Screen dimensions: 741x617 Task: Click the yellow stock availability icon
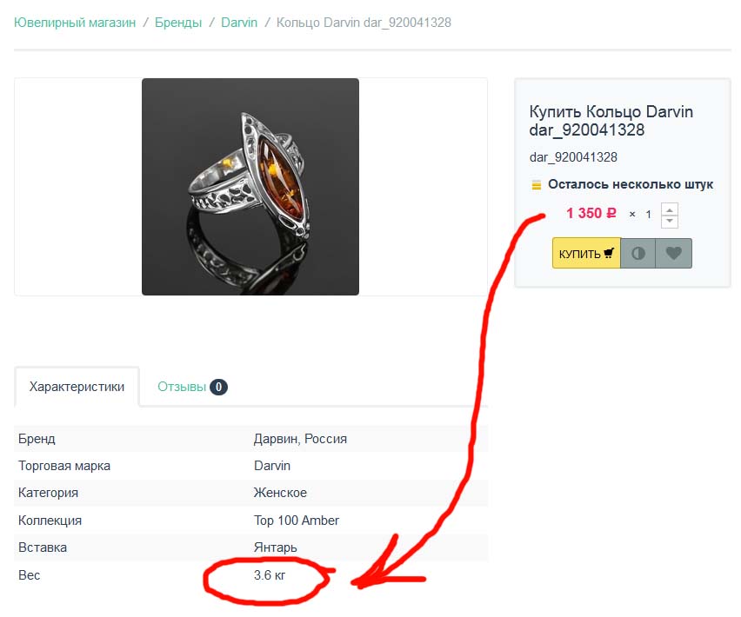coord(537,184)
